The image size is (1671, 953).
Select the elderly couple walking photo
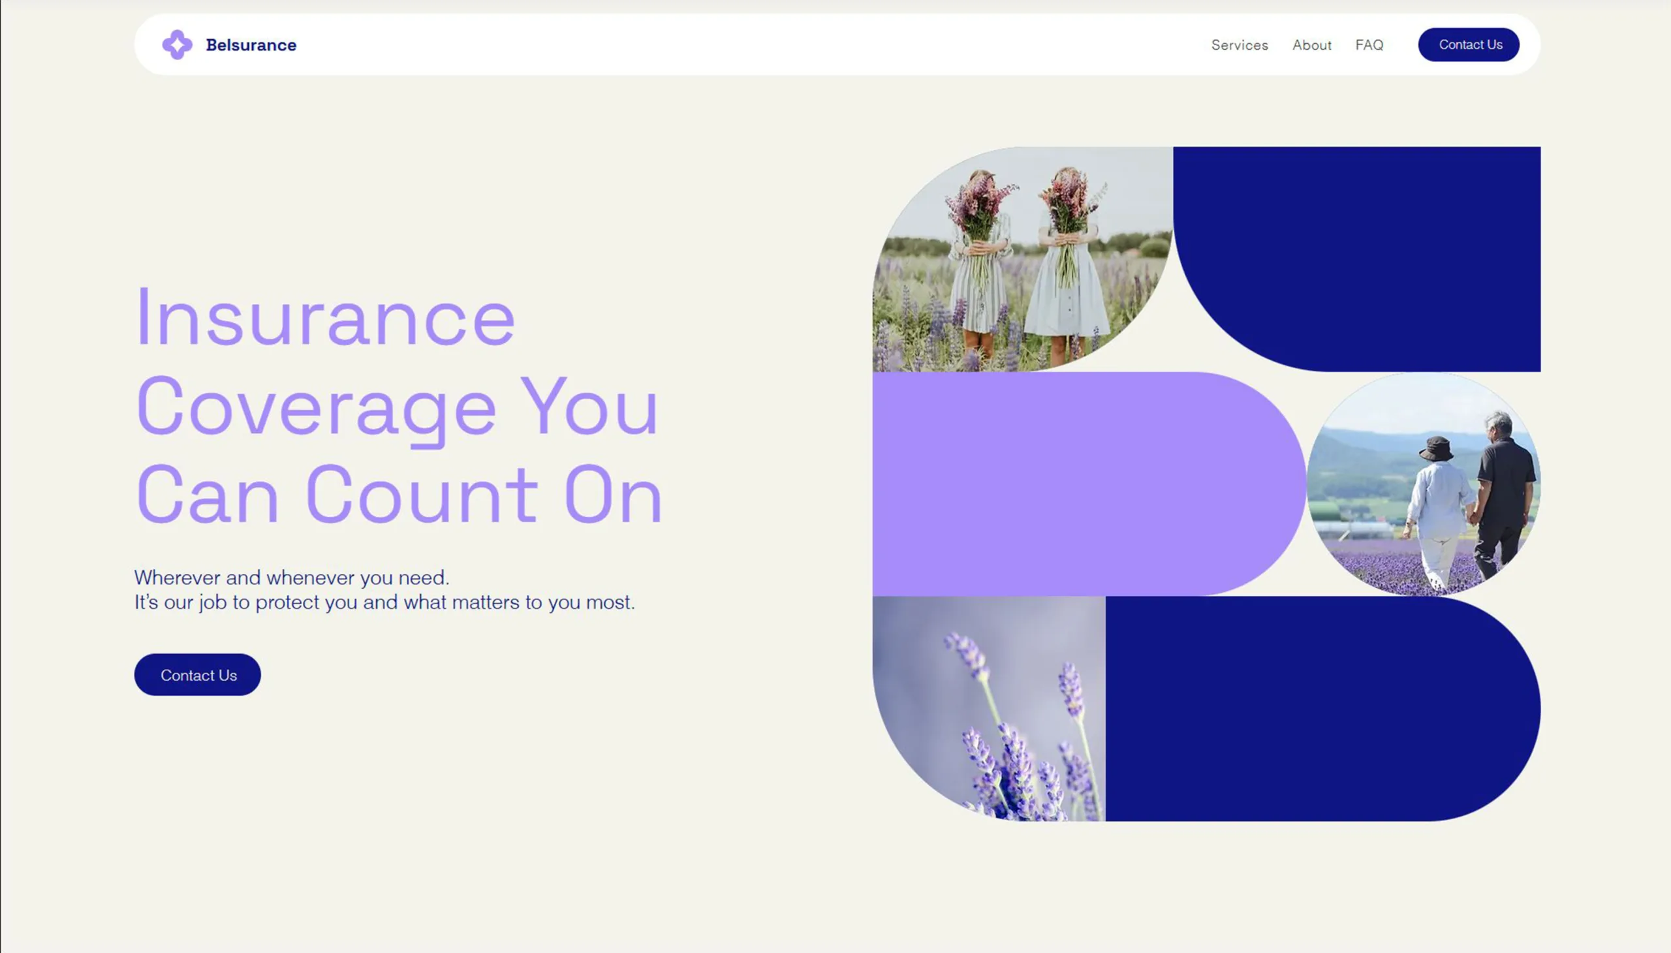pyautogui.click(x=1423, y=484)
